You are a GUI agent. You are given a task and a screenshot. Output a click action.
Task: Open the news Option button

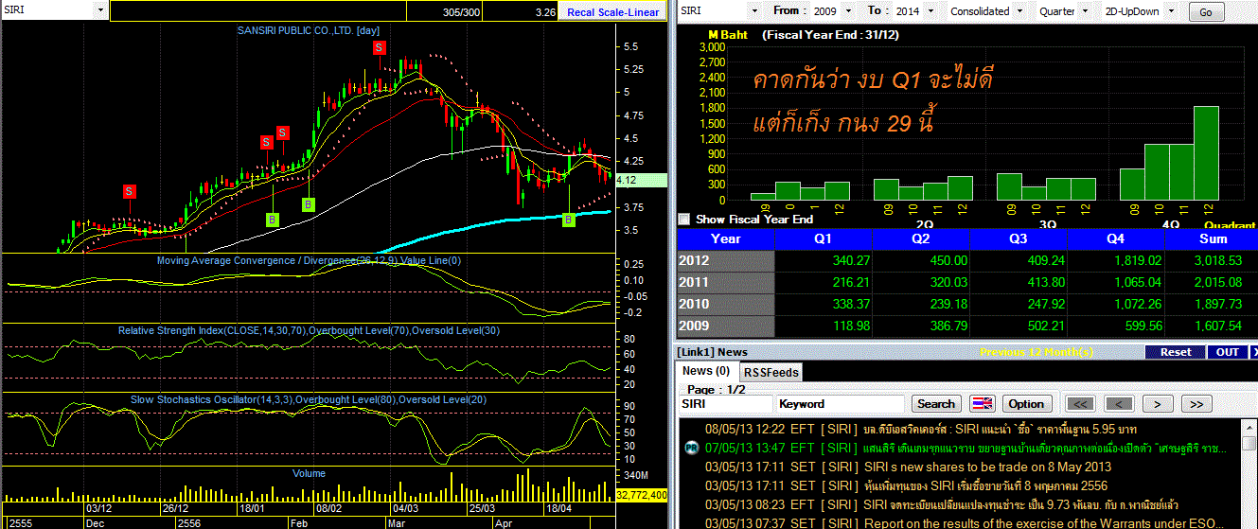(x=1026, y=403)
